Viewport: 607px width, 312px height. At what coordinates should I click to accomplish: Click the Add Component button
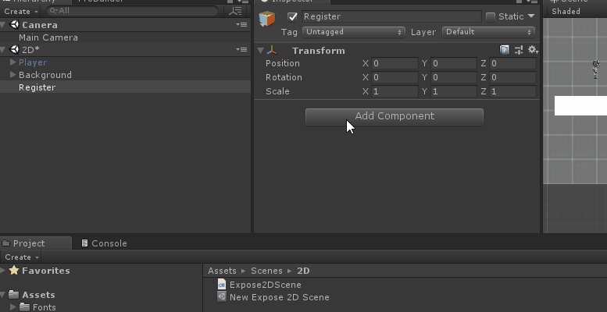tap(394, 116)
